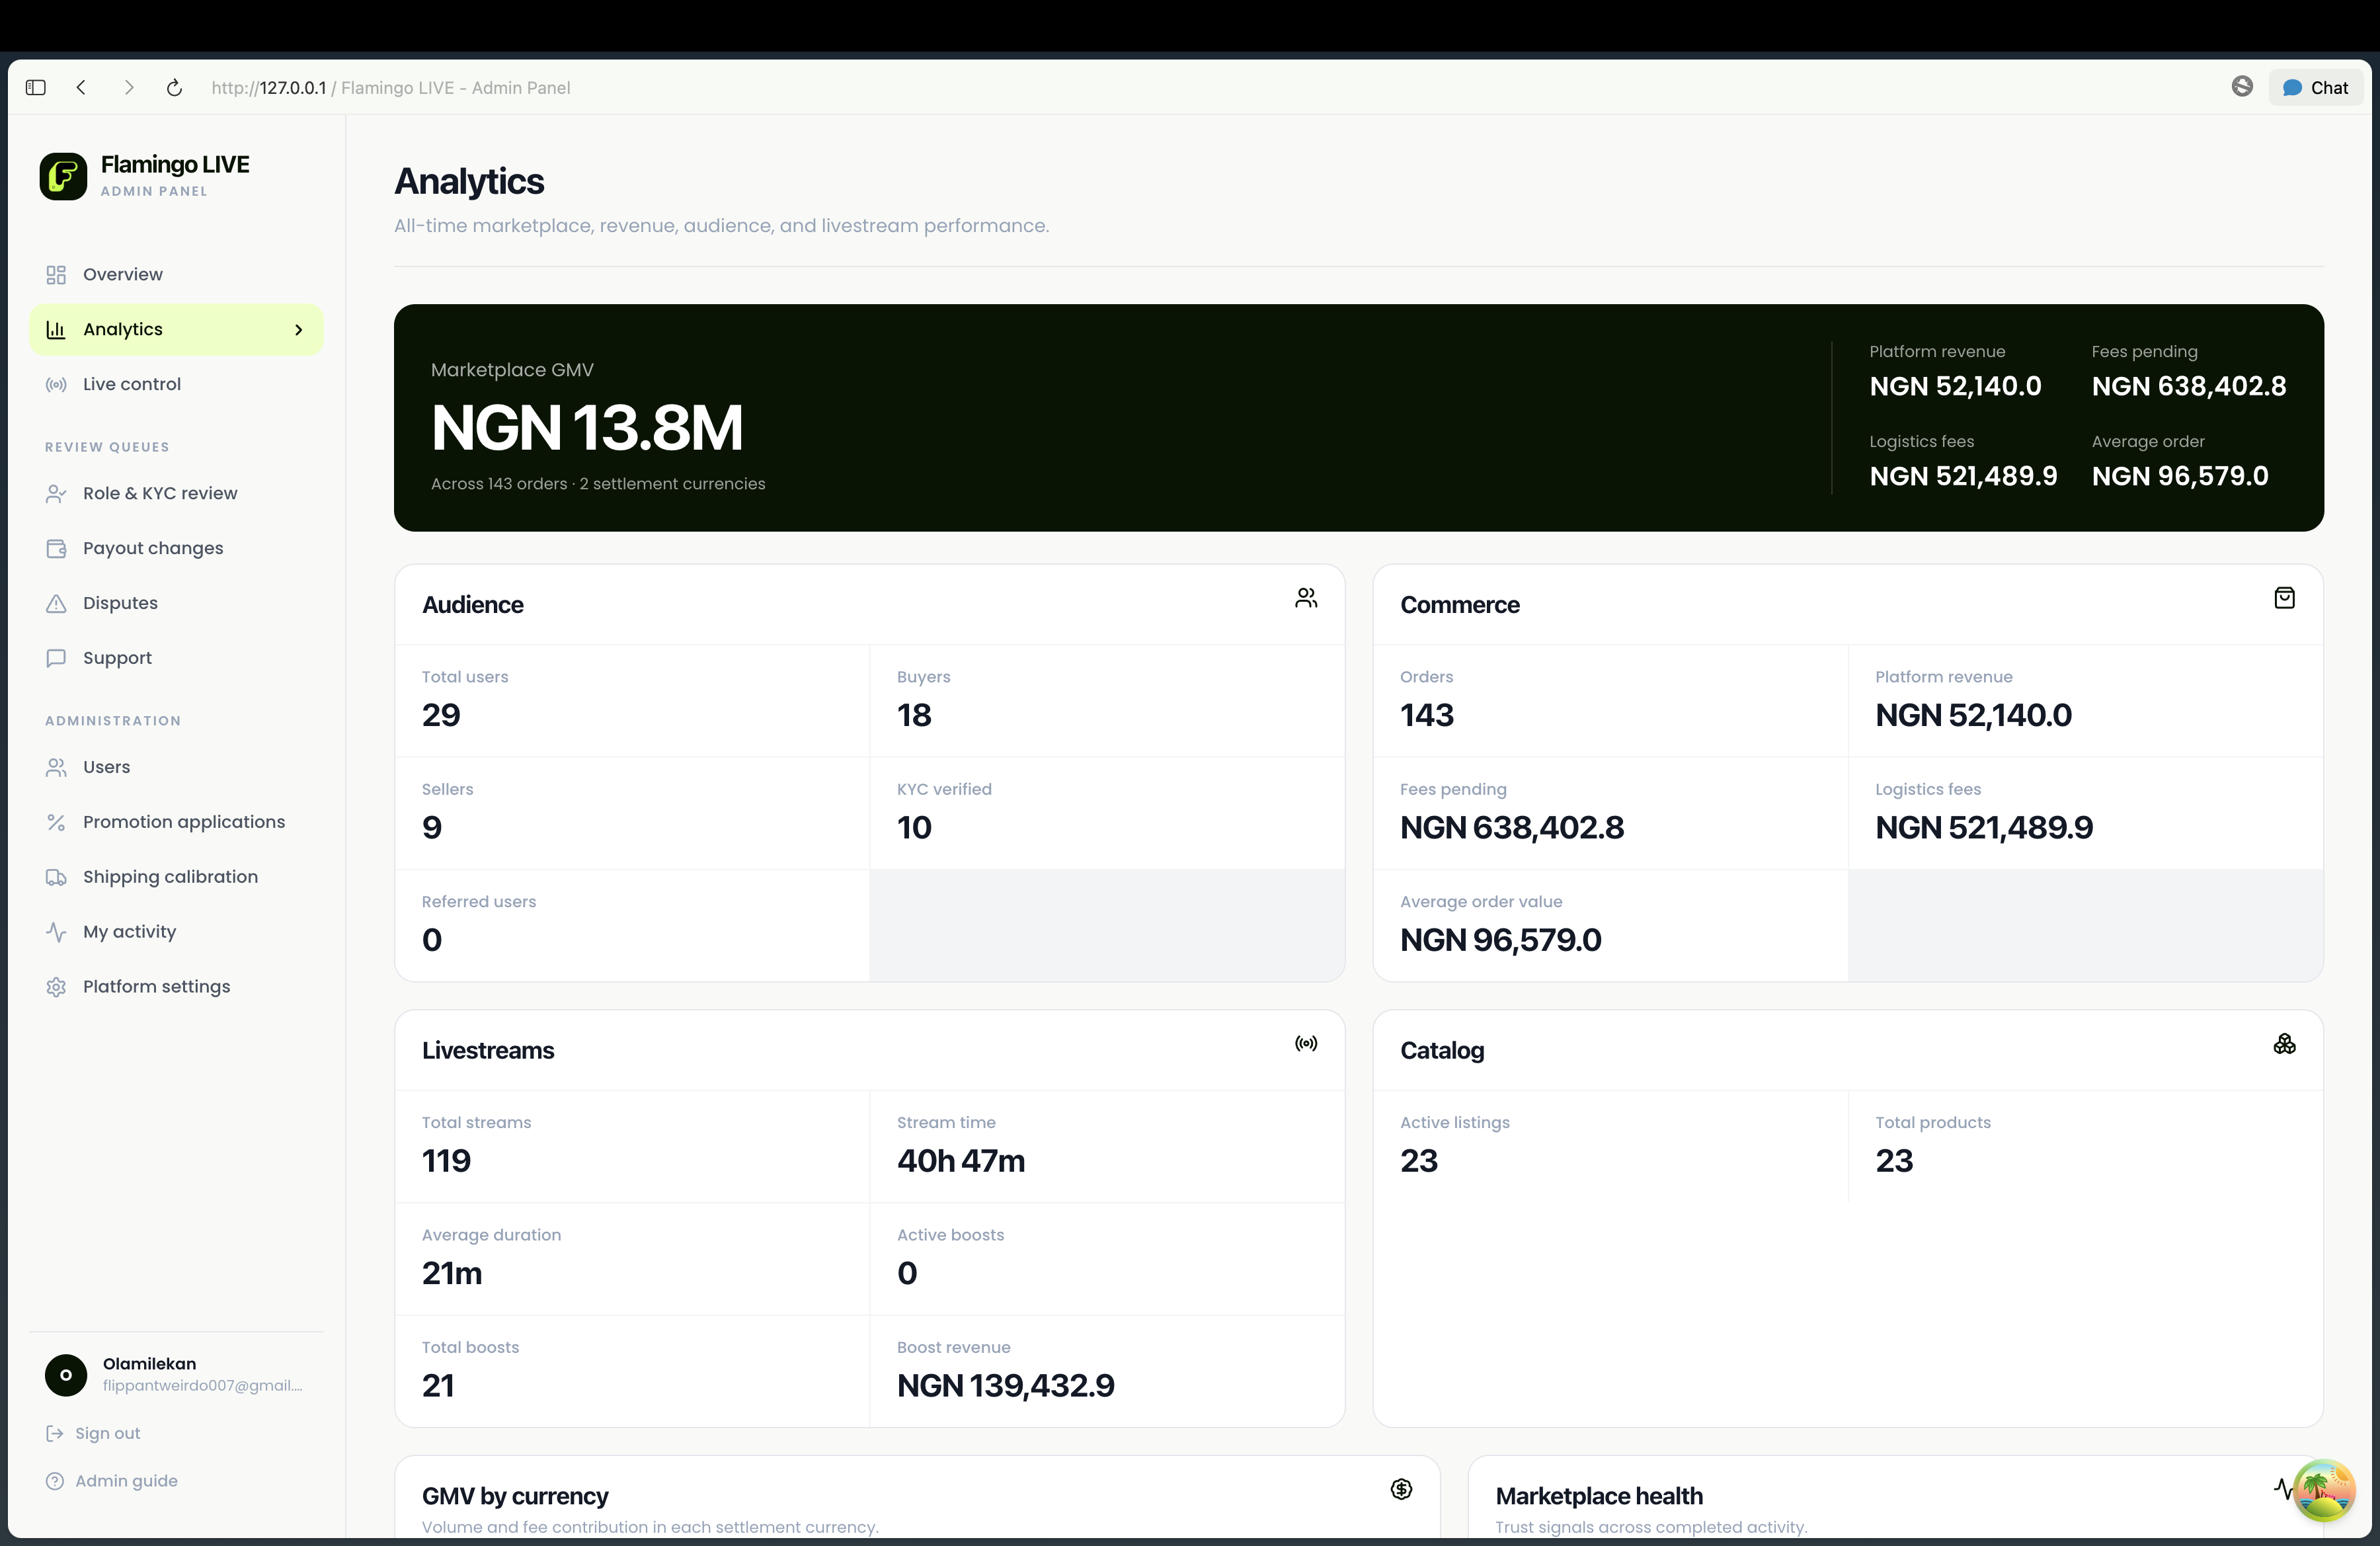This screenshot has height=1546, width=2380.
Task: Open Live control page
Action: point(176,385)
